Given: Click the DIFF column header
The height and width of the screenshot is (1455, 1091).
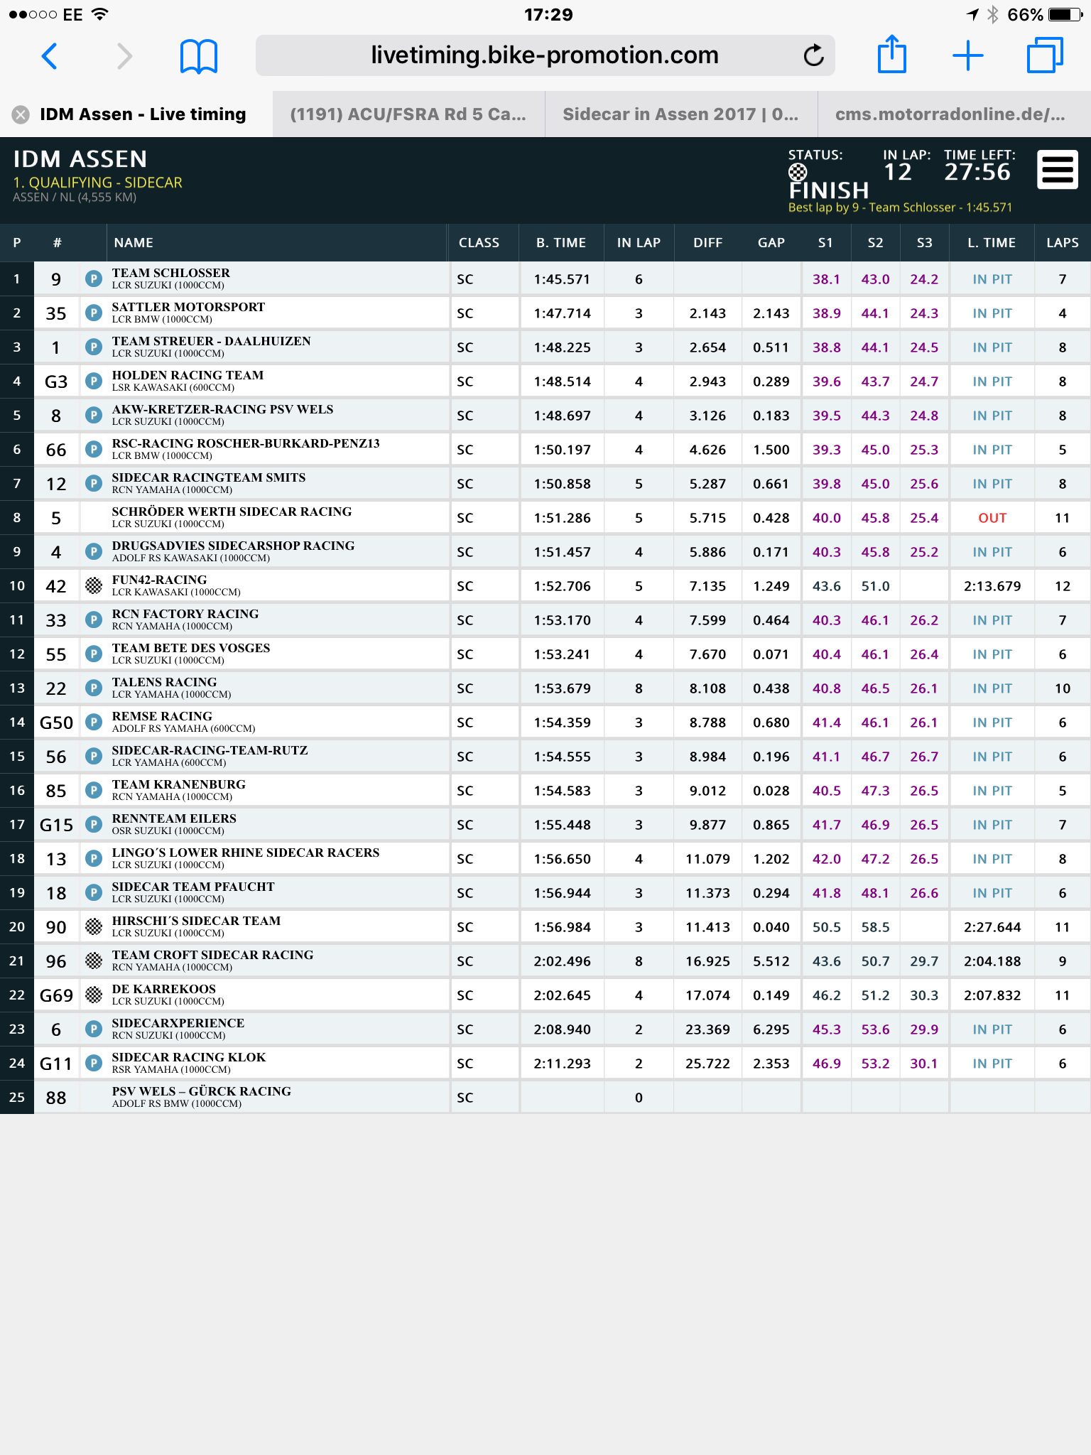Looking at the screenshot, I should click(x=708, y=243).
